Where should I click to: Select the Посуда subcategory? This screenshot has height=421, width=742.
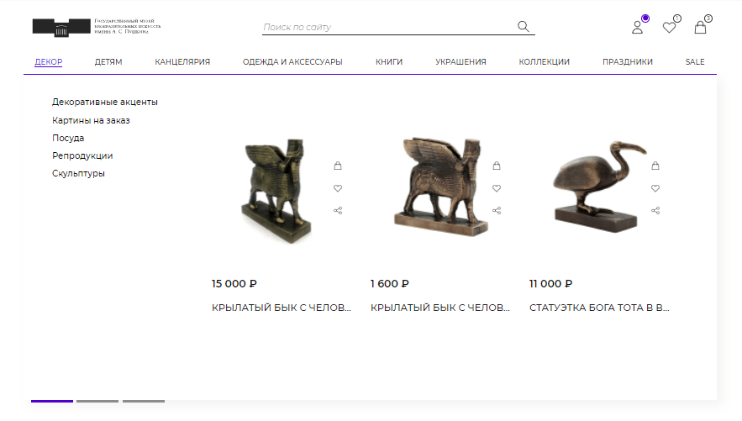tap(68, 138)
